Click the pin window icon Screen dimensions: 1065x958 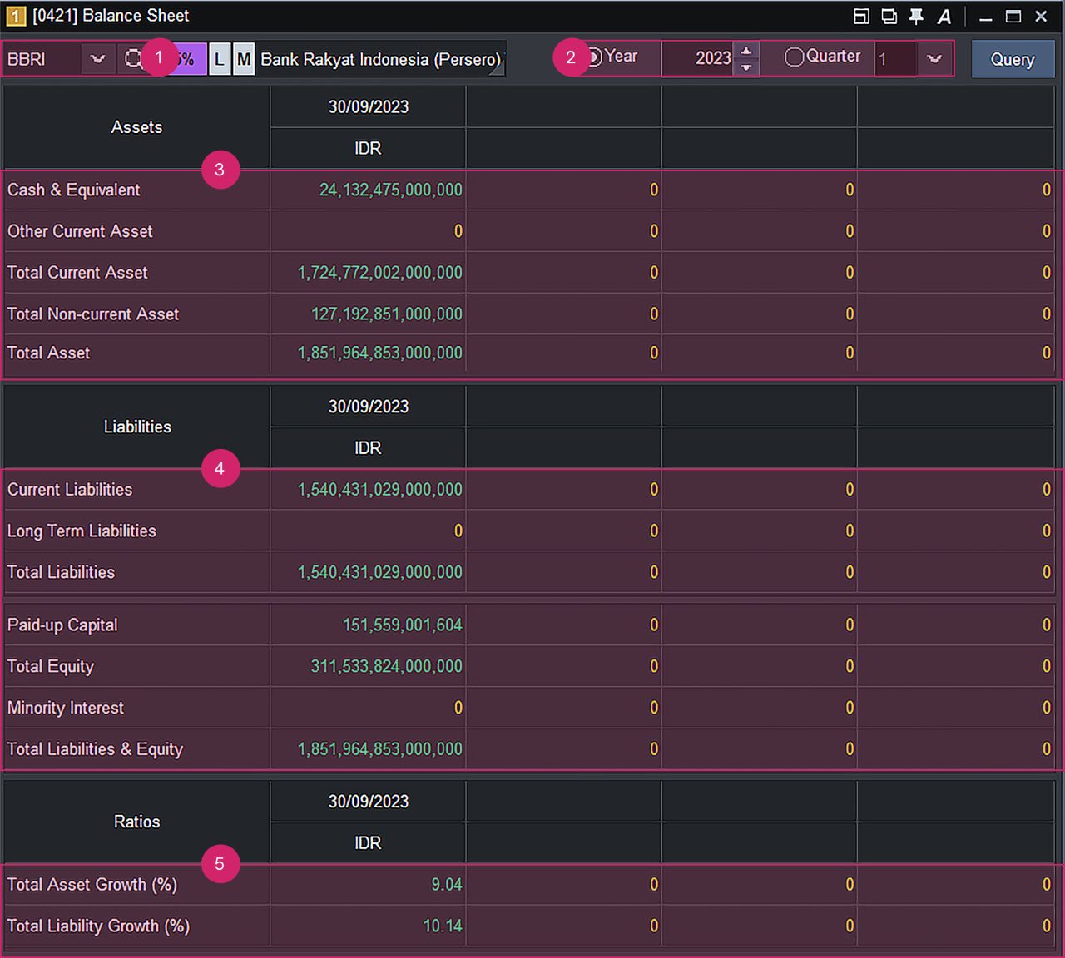click(916, 17)
